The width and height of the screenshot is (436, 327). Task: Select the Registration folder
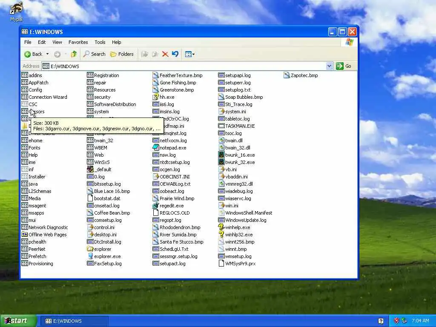[103, 75]
